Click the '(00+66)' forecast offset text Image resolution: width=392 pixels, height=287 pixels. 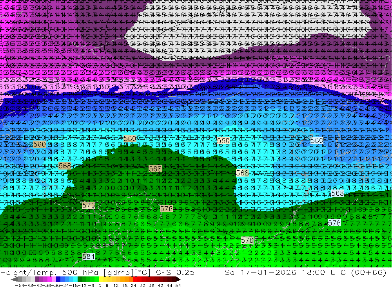(x=369, y=273)
